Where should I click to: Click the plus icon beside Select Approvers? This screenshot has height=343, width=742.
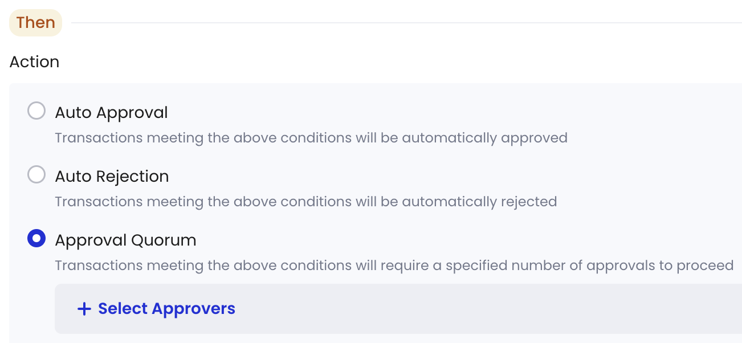[84, 309]
